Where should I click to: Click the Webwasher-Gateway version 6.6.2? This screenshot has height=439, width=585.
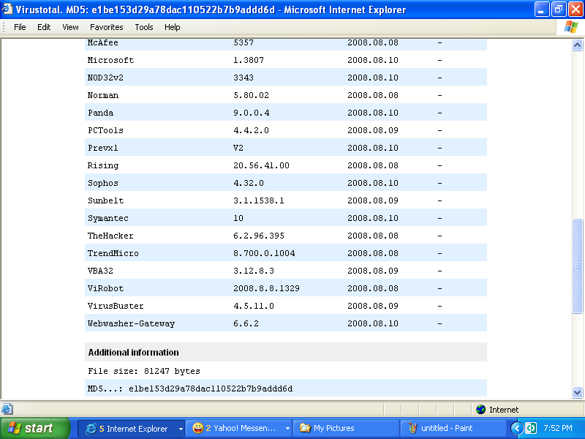pos(246,323)
